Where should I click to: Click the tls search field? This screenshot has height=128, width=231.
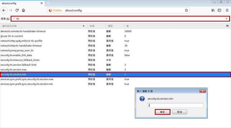coord(120,19)
